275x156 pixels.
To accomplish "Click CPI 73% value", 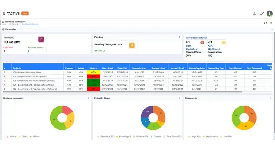I will [210, 46].
